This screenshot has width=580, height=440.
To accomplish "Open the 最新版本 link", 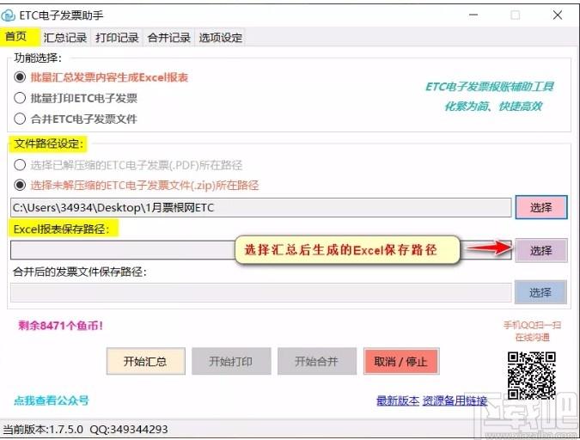I will (398, 400).
